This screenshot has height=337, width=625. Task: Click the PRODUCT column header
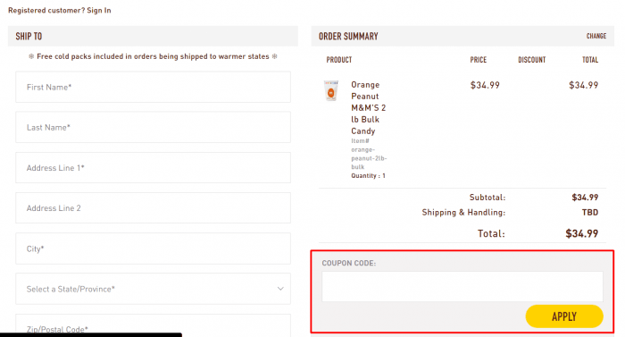pos(339,60)
